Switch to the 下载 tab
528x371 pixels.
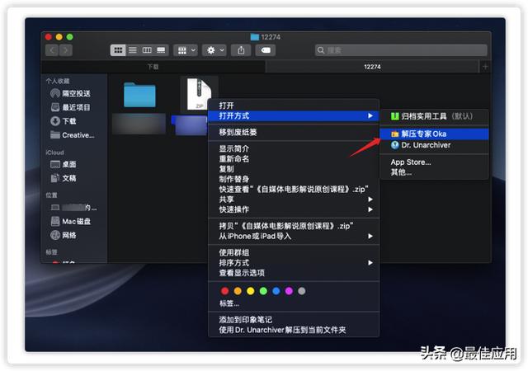(153, 67)
